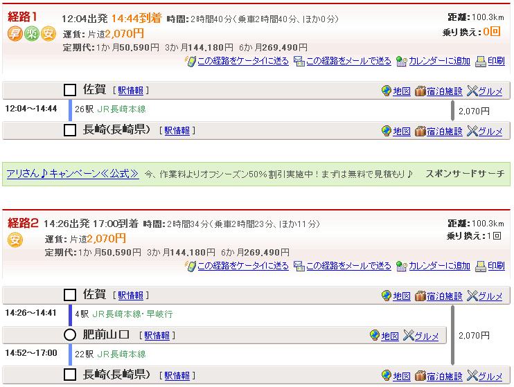Click globe map icon for 長崎 in 経路1
The image size is (514, 387).
pyautogui.click(x=387, y=131)
